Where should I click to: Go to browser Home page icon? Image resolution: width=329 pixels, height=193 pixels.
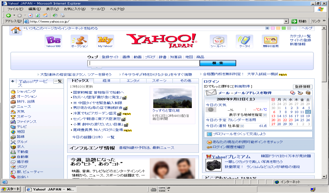(x=45, y=15)
